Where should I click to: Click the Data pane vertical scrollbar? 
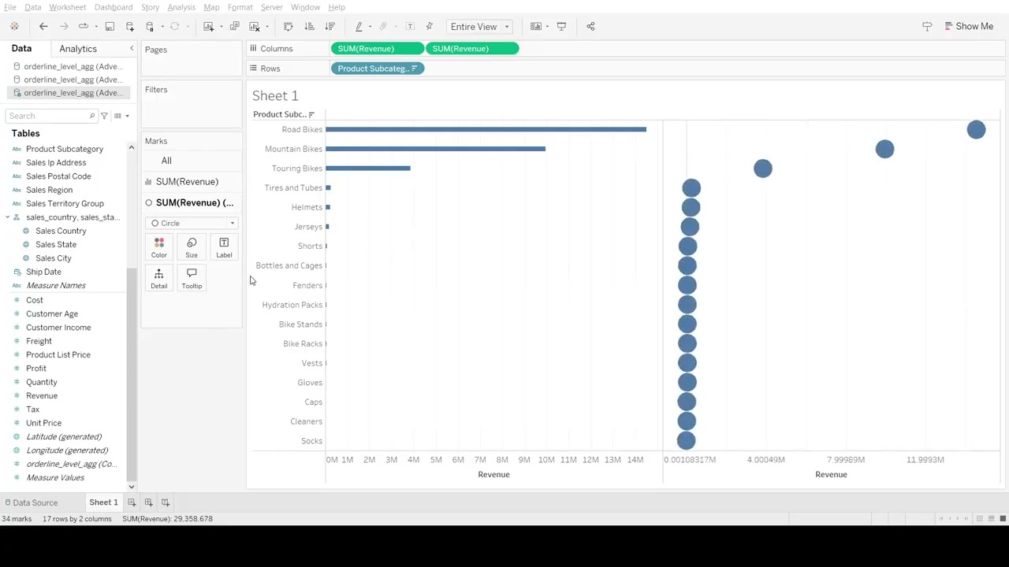(132, 373)
